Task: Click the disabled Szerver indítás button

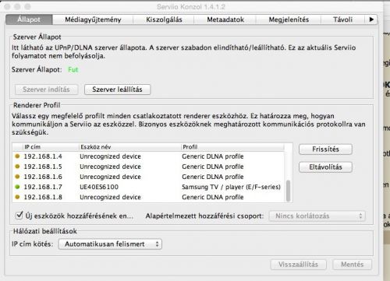Action: 46,90
